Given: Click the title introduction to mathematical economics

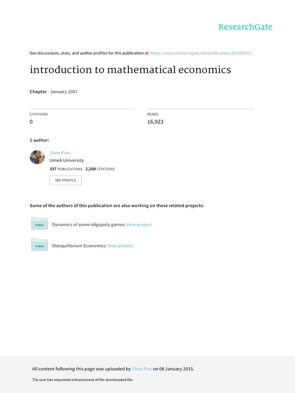Looking at the screenshot, I should (x=130, y=70).
